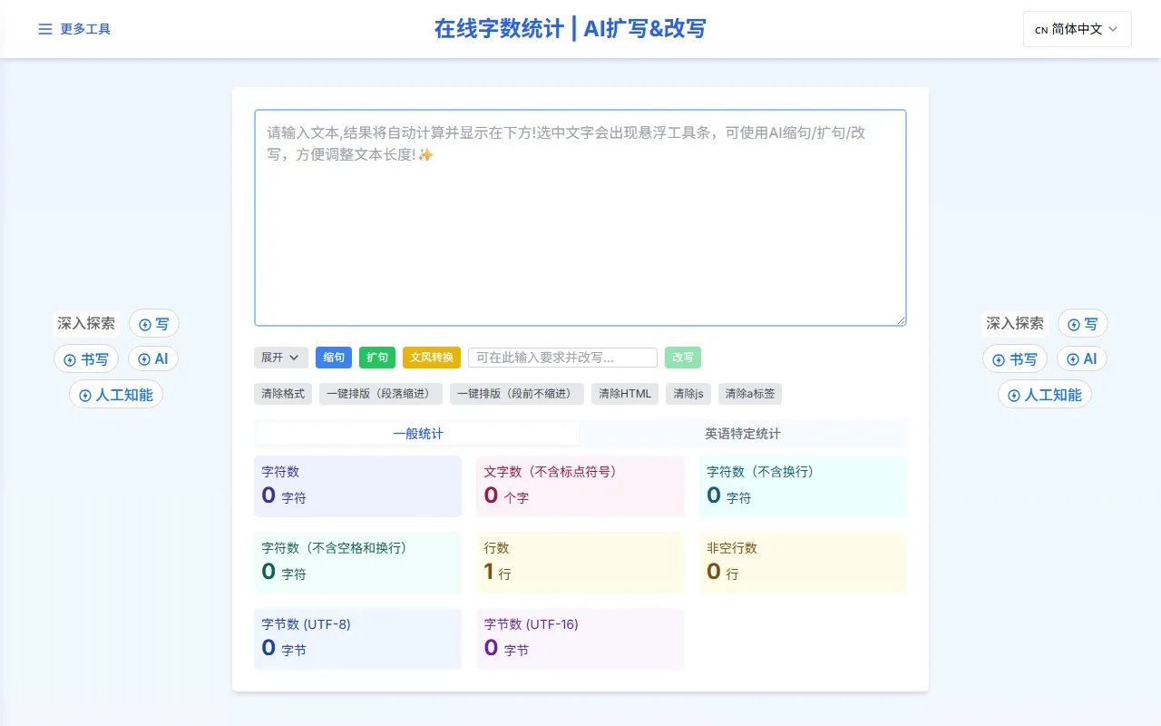Activate the 文风转换 style conversion button
Image resolution: width=1161 pixels, height=726 pixels.
[x=431, y=357]
